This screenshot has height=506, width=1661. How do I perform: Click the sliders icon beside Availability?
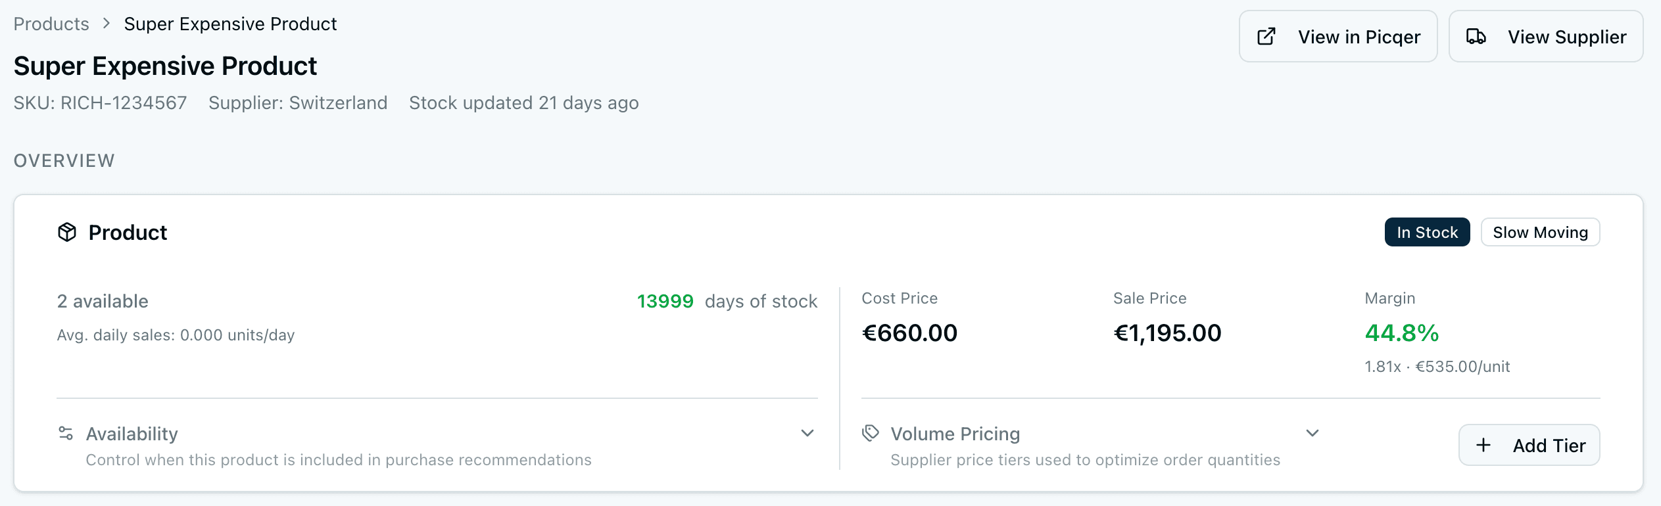pyautogui.click(x=64, y=432)
